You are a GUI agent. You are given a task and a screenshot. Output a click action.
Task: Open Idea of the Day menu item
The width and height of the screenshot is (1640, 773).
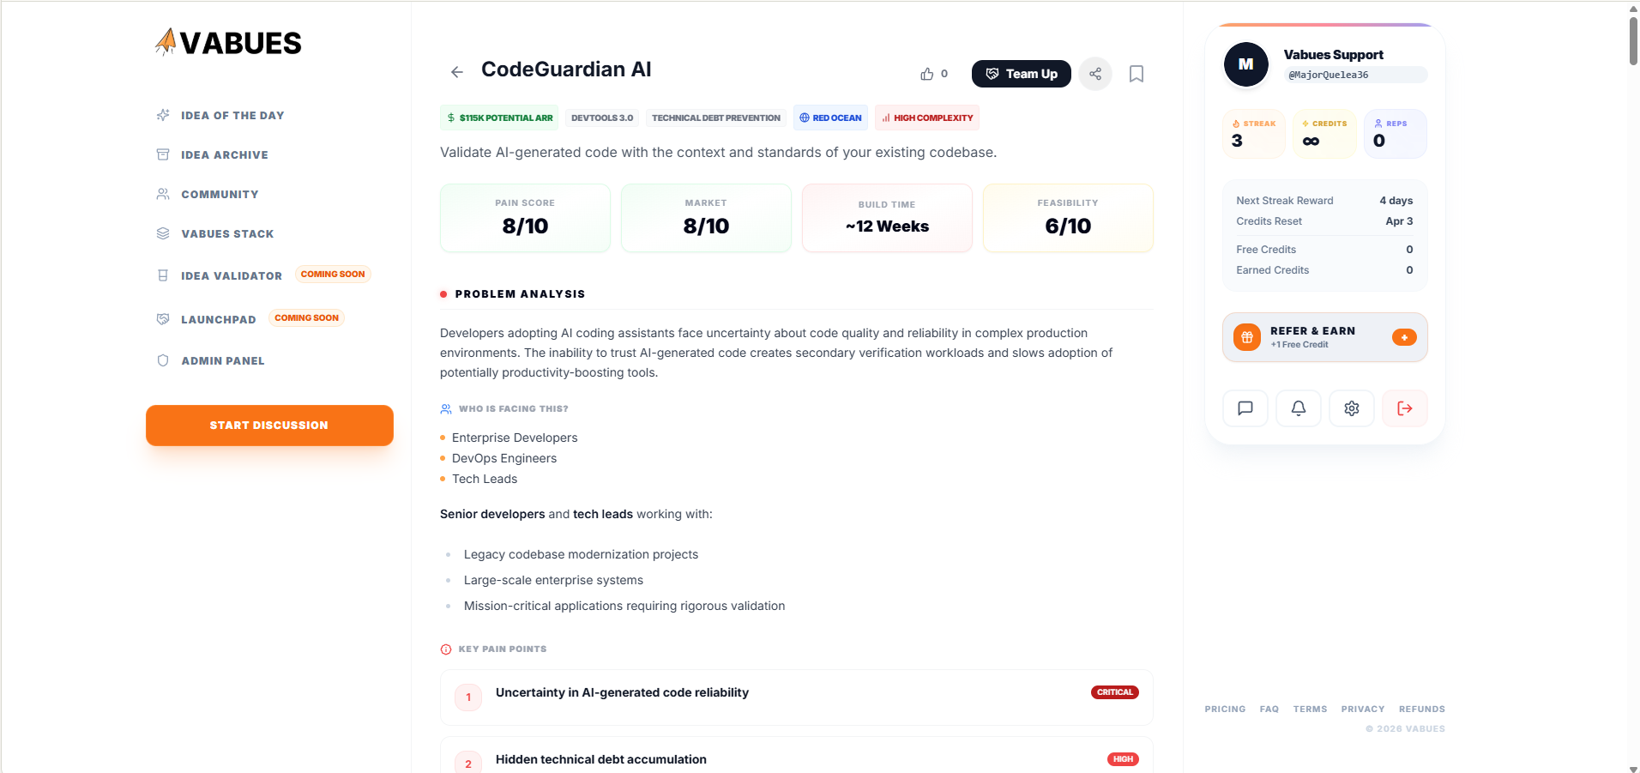pyautogui.click(x=232, y=116)
